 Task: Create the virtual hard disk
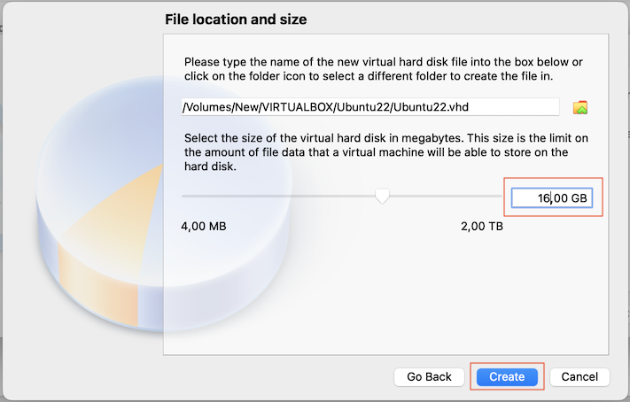click(507, 376)
